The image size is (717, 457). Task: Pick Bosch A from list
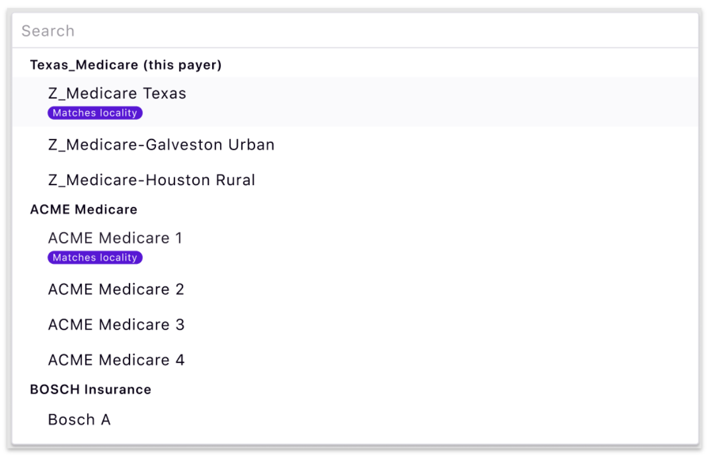355,419
